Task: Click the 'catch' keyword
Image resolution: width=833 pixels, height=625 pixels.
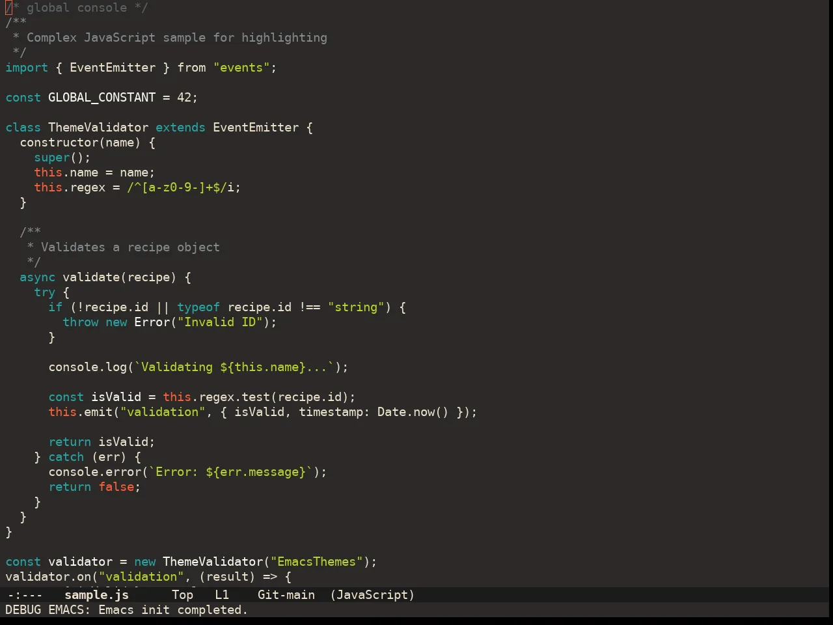Action: pyautogui.click(x=66, y=456)
